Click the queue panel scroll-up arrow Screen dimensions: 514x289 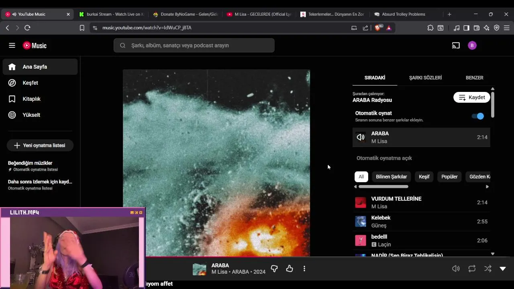(x=493, y=89)
